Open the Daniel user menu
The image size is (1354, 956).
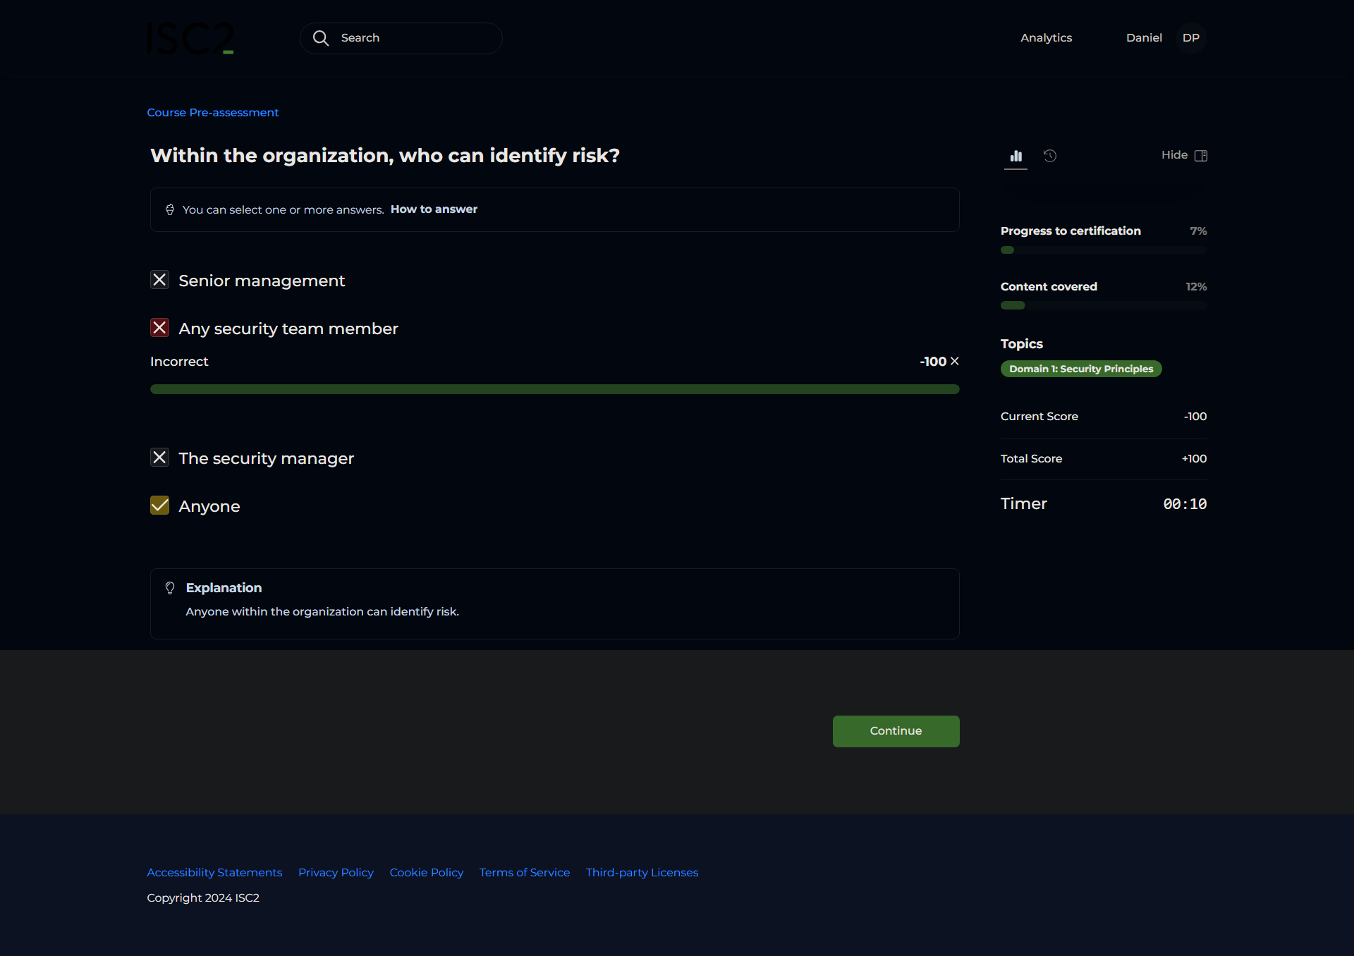(1143, 38)
